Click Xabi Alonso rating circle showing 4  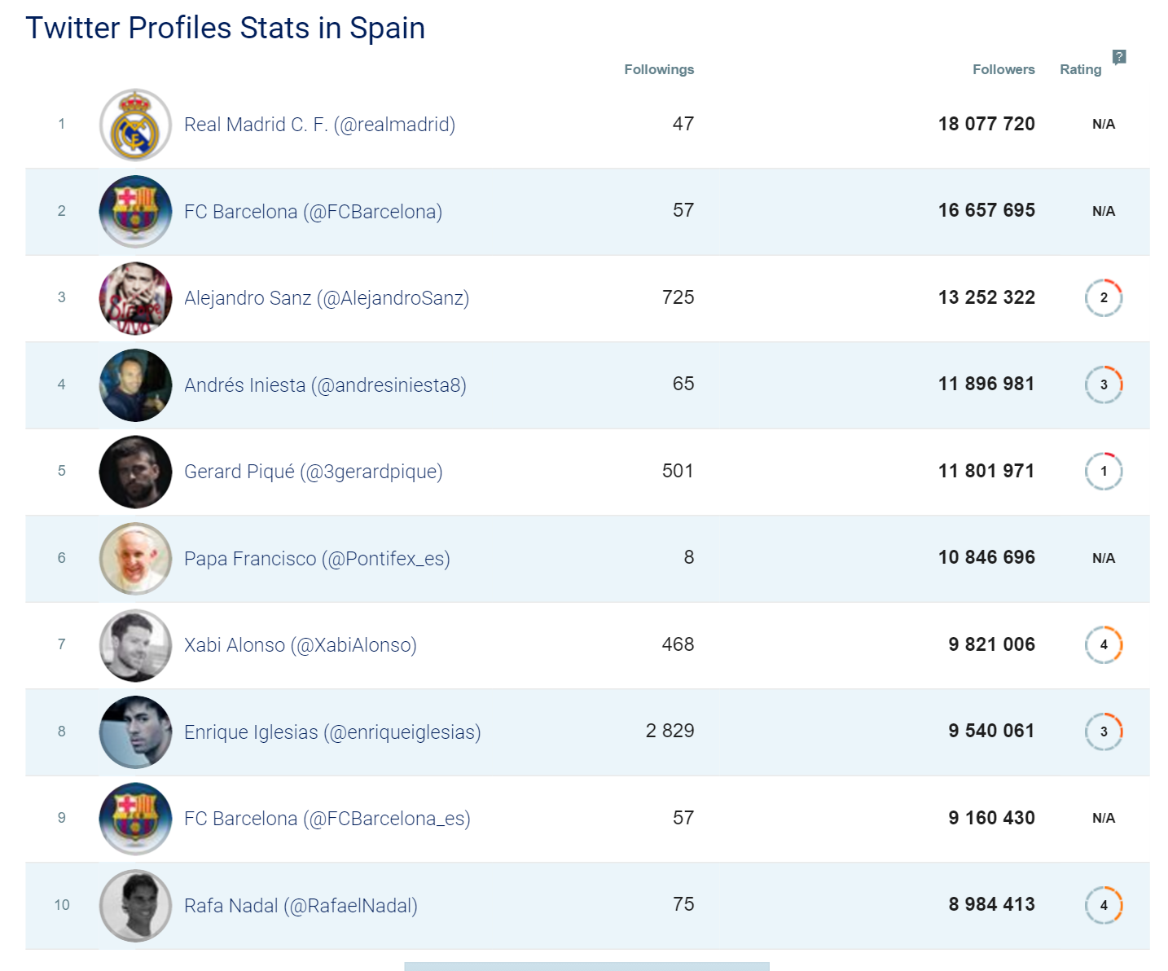(1104, 645)
